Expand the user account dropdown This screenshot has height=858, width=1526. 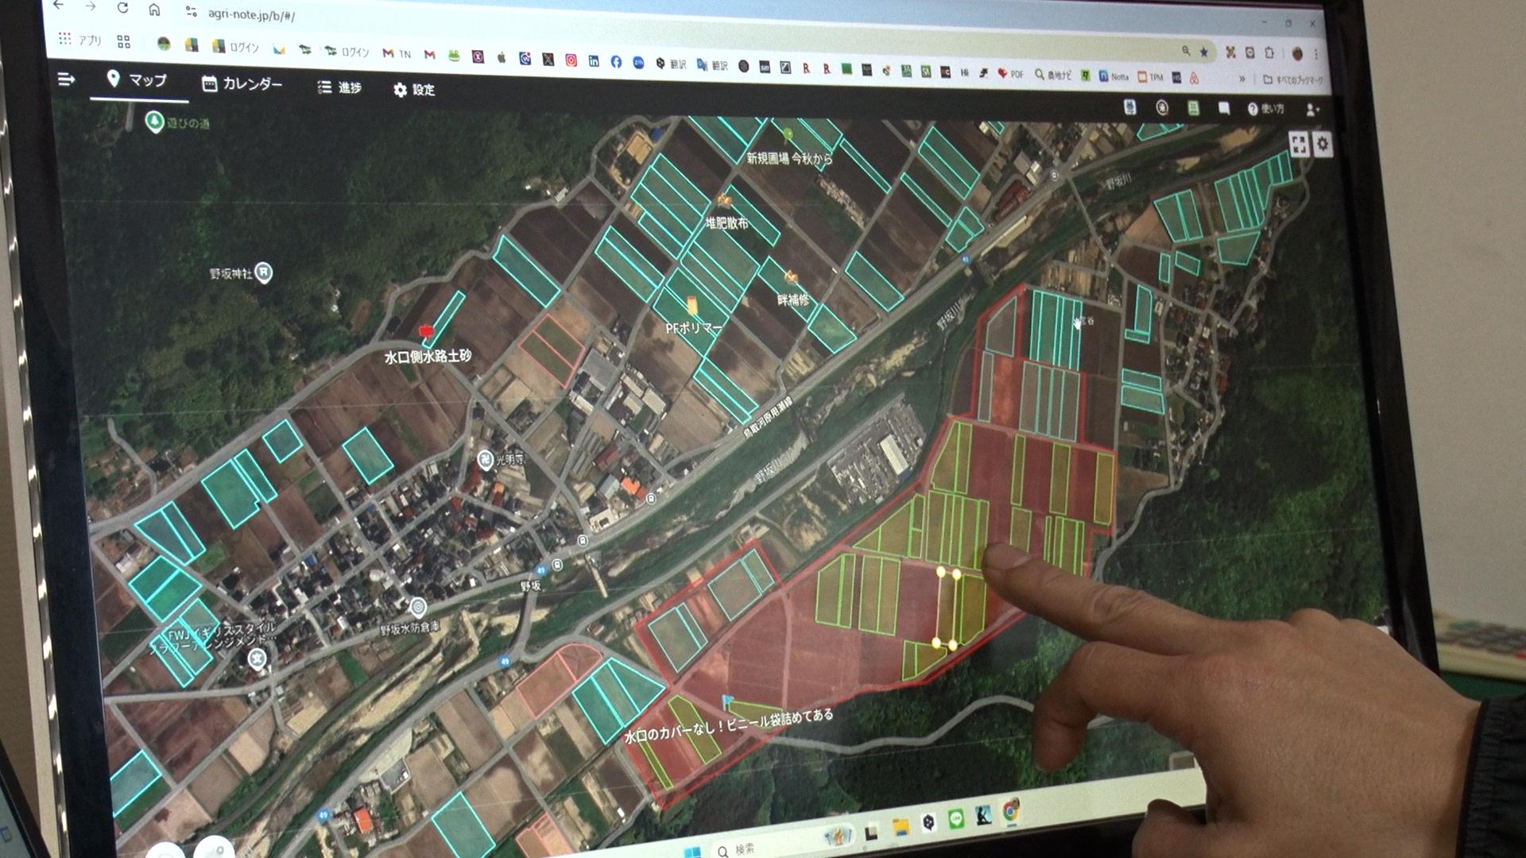(x=1312, y=110)
